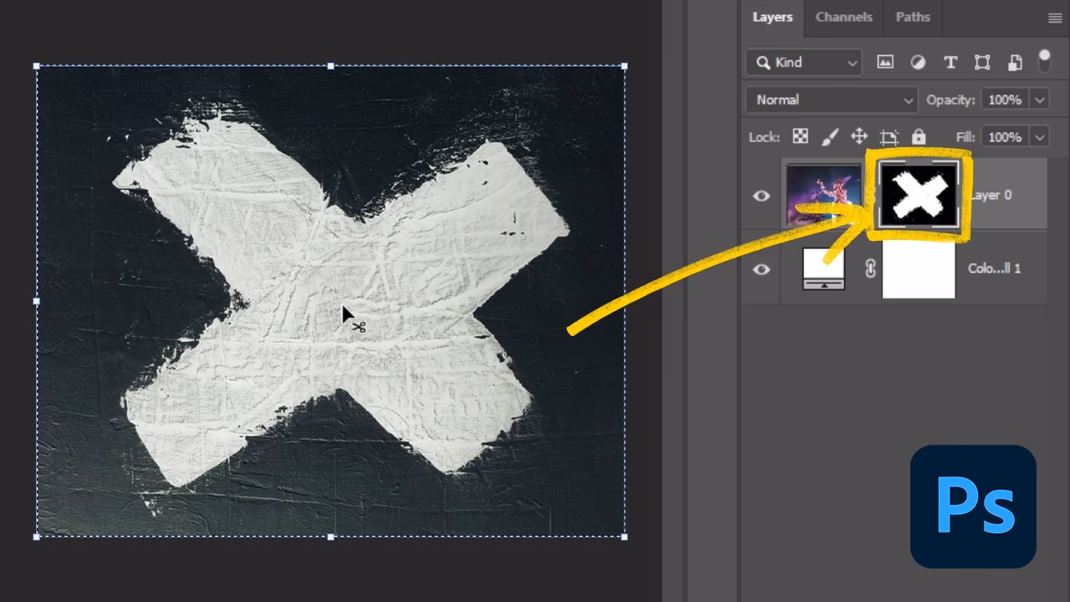1070x602 pixels.
Task: Click the adjustment layer filter icon
Action: (x=917, y=62)
